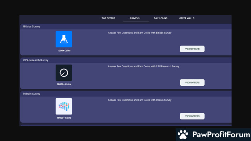Select the Surveys tab
The height and width of the screenshot is (141, 251).
(134, 18)
